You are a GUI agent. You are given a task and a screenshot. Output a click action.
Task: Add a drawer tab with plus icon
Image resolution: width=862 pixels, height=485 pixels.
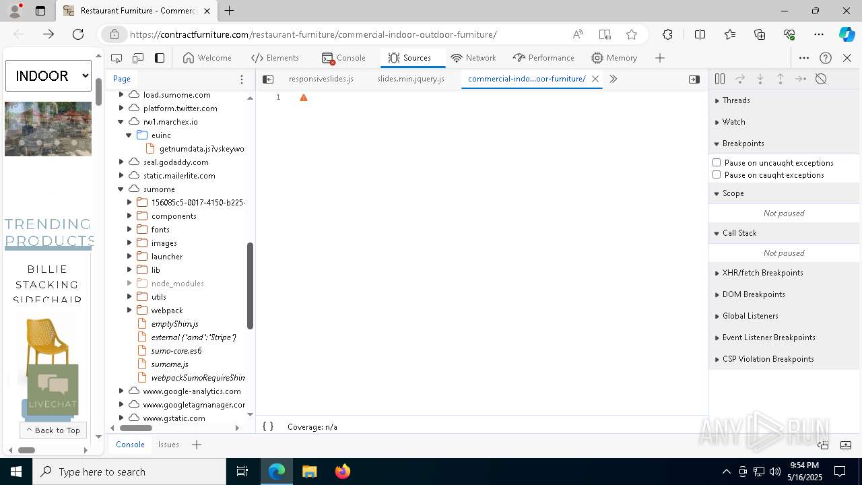point(197,445)
